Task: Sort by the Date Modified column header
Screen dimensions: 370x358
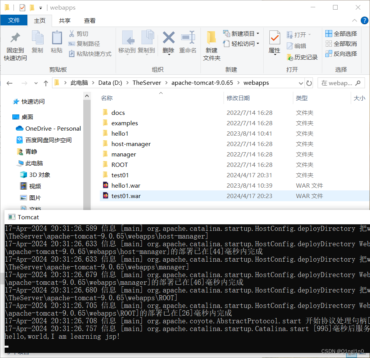Action: [x=238, y=98]
